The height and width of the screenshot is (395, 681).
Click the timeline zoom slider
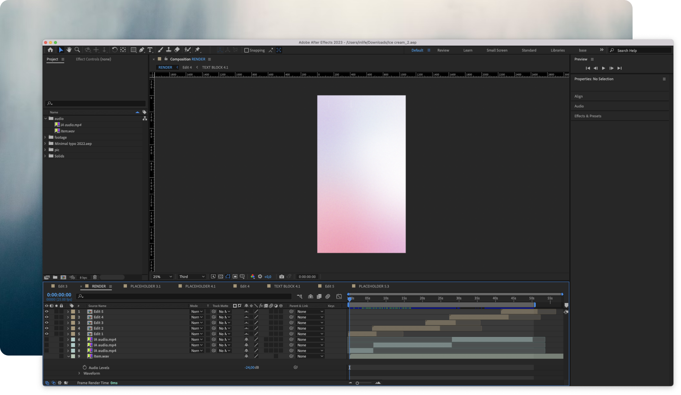pos(358,383)
